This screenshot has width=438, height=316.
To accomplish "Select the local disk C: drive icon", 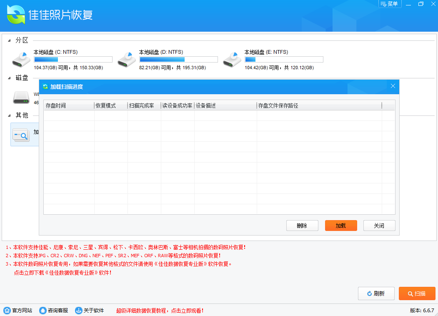I will (21, 60).
